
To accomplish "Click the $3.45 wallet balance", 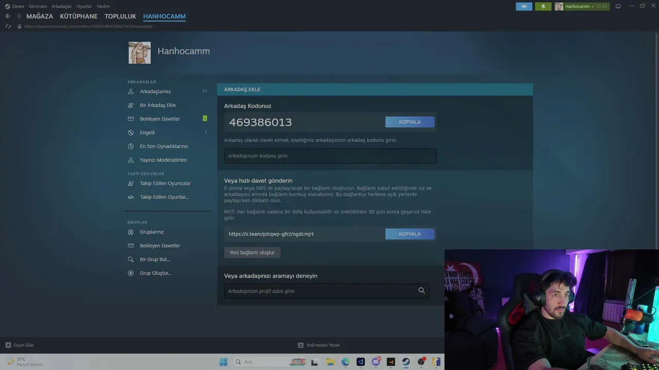I will click(601, 6).
